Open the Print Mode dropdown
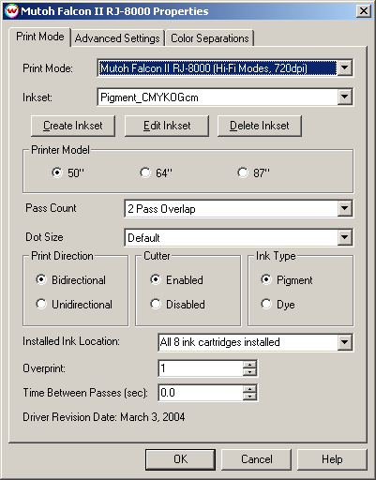 [x=344, y=67]
